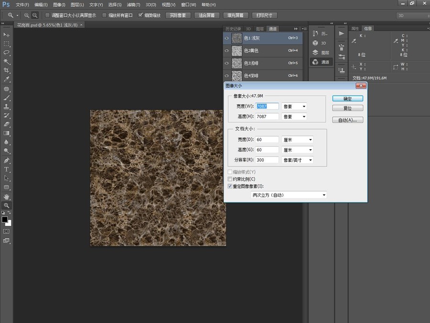
Task: Select the Hand tool
Action: coord(6,197)
